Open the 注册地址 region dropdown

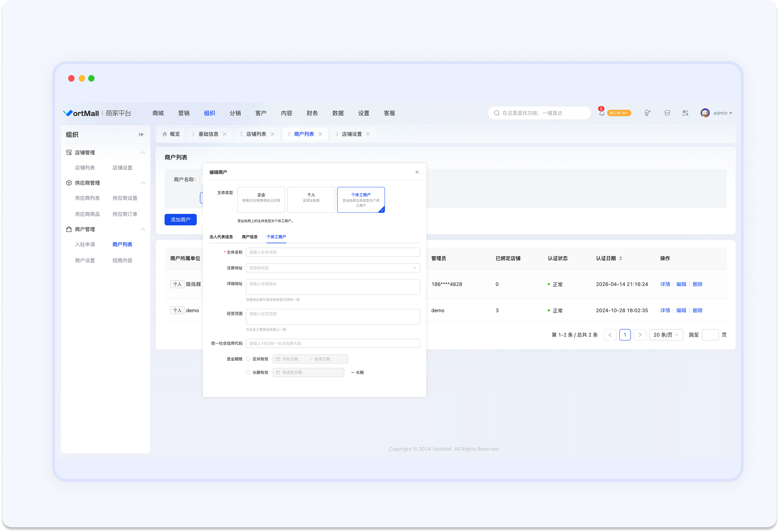[x=333, y=268]
